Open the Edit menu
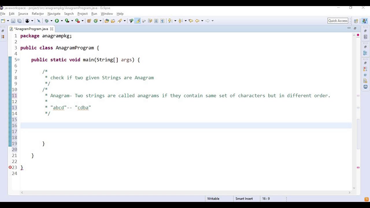The image size is (370, 208). click(12, 14)
